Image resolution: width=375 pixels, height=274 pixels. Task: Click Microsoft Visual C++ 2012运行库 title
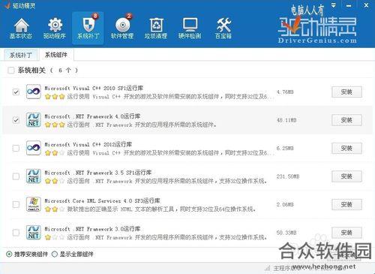(88, 144)
